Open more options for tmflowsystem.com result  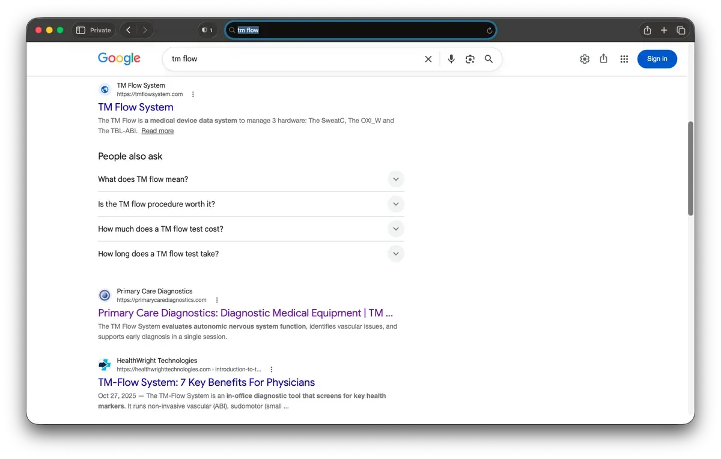pos(193,94)
